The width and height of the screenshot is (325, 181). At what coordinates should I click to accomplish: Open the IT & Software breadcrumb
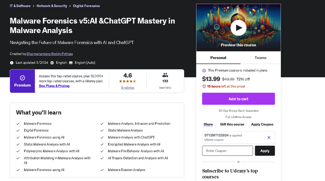click(20, 6)
